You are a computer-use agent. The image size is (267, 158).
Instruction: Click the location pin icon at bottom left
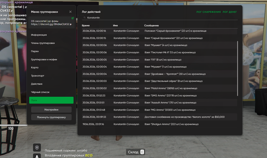(x=37, y=148)
